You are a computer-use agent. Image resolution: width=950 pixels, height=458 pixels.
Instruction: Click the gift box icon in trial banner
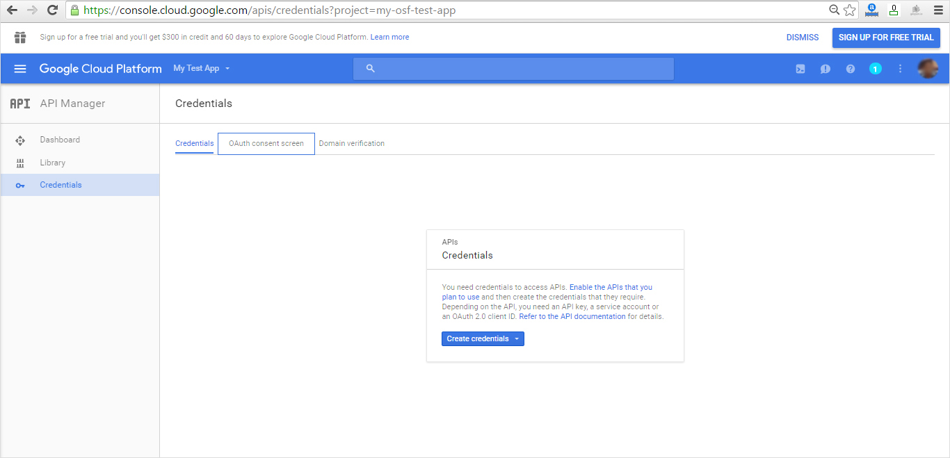tap(20, 38)
